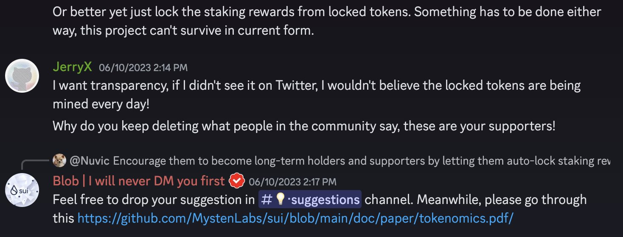Select the 'Or better yet just lock' message

[x=327, y=21]
